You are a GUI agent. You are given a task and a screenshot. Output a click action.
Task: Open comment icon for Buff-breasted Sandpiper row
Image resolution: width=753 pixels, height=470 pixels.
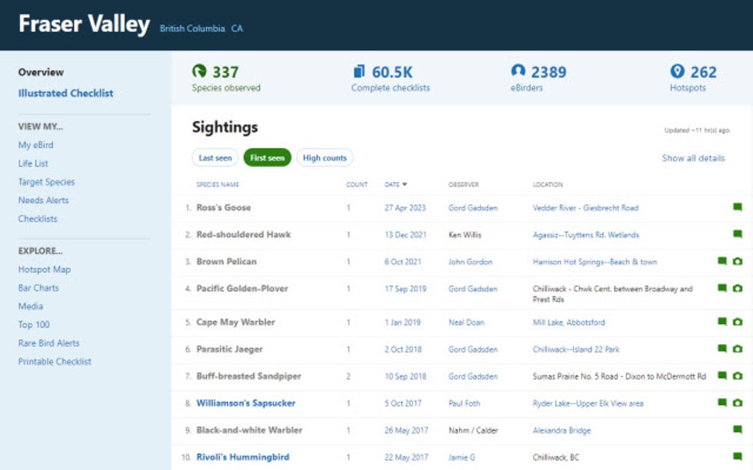[x=722, y=375]
